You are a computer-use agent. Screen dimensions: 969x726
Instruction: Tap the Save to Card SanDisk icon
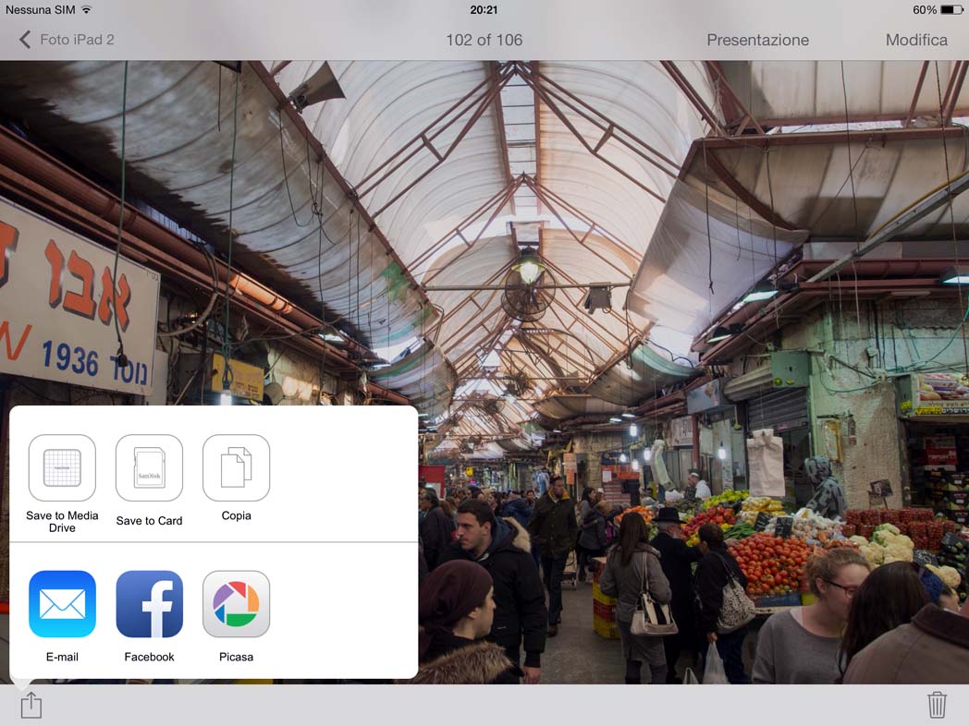pos(149,467)
